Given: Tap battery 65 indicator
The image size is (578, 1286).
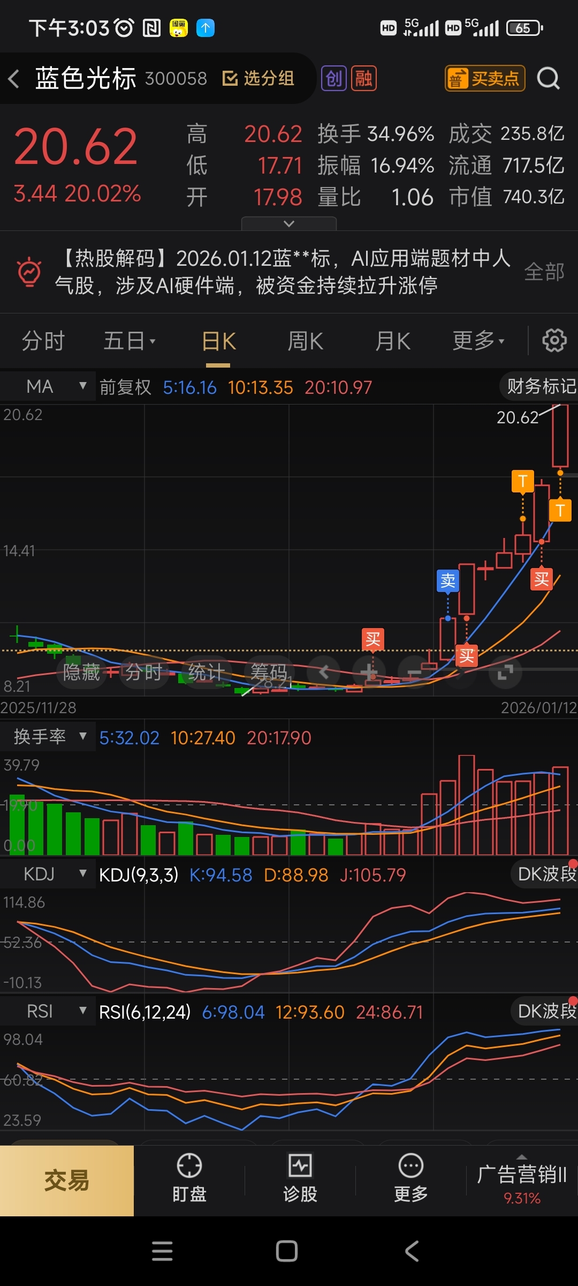Looking at the screenshot, I should point(524,28).
